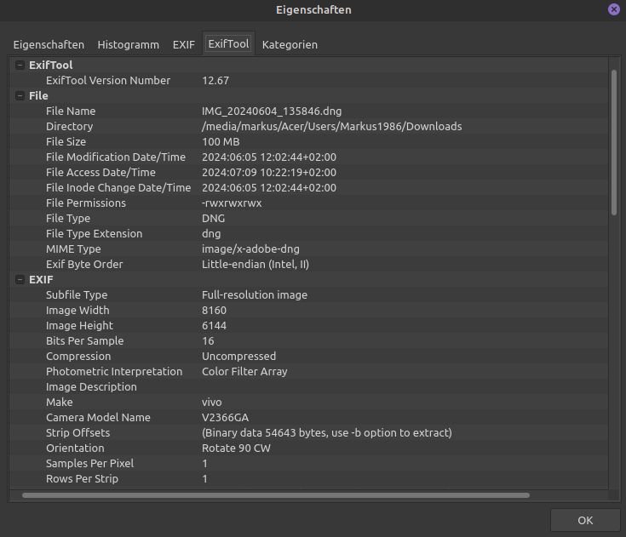Viewport: 626px width, 537px height.
Task: Select the ExifTool tab
Action: (x=228, y=44)
